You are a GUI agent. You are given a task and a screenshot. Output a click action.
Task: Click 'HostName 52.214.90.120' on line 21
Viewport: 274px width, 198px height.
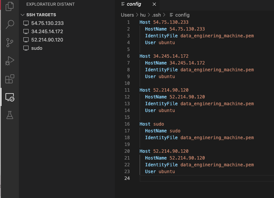175,158
